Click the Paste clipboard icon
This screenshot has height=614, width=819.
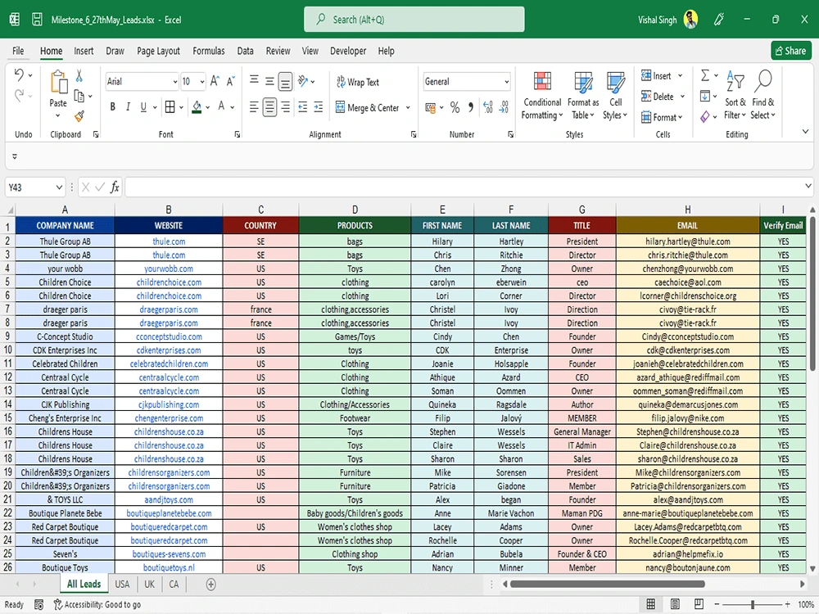(x=58, y=83)
